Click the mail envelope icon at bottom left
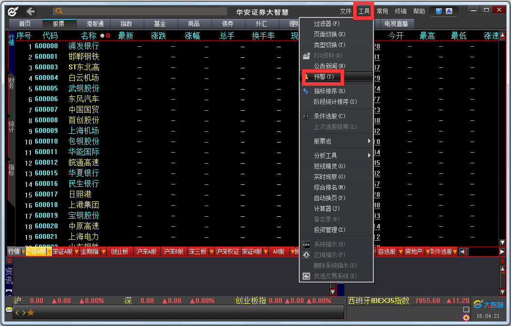Image resolution: width=511 pixels, height=326 pixels. [9, 310]
